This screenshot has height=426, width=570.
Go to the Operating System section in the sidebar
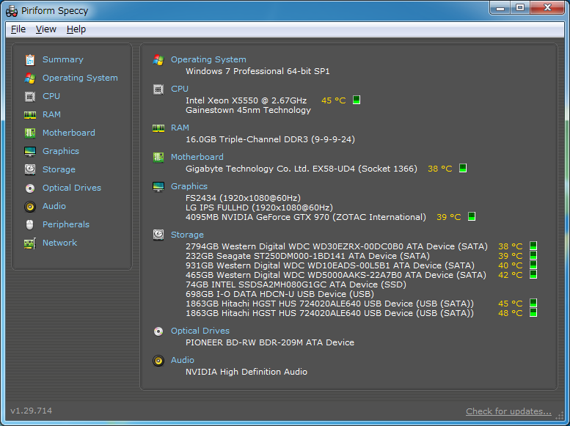tap(80, 78)
